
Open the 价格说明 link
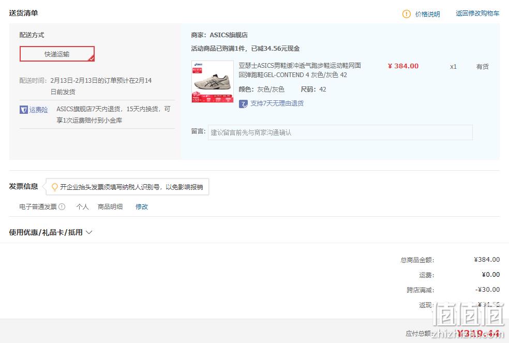point(427,14)
